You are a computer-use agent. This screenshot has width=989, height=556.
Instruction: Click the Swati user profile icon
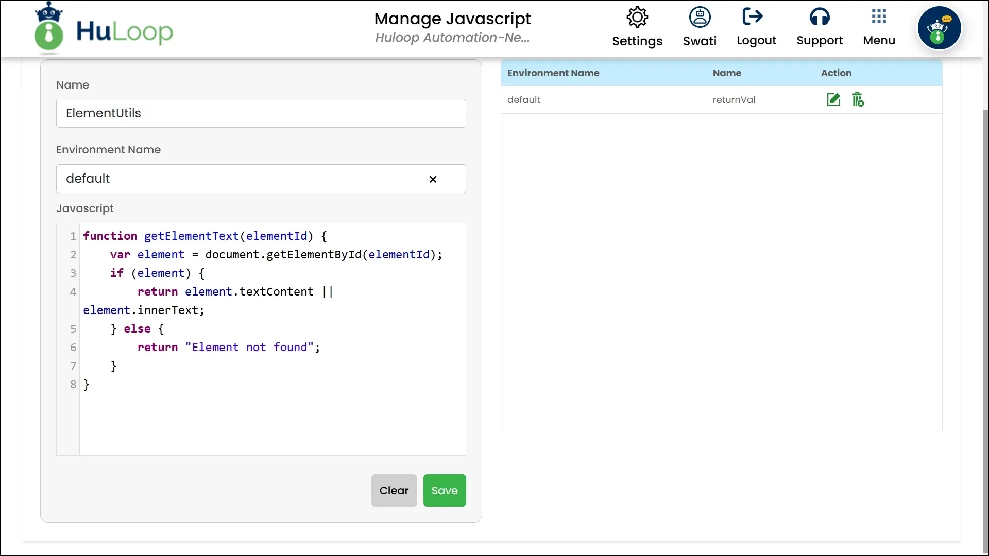point(700,18)
